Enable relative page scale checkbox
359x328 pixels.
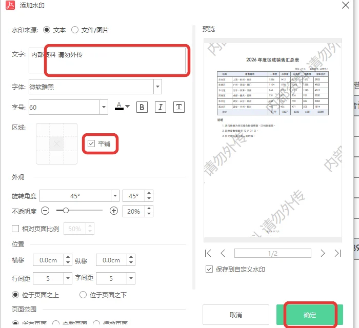click(x=15, y=229)
